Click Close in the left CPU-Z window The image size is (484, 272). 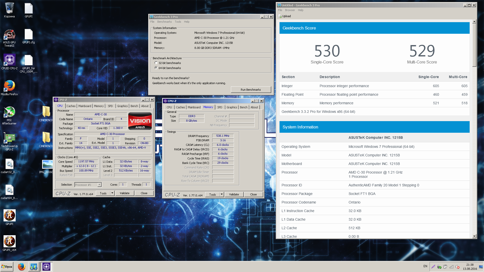[x=144, y=193]
